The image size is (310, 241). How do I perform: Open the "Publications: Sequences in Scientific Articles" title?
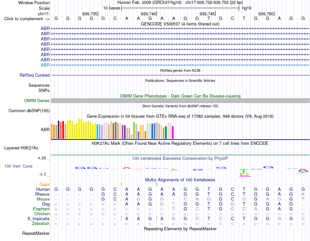coord(180,81)
